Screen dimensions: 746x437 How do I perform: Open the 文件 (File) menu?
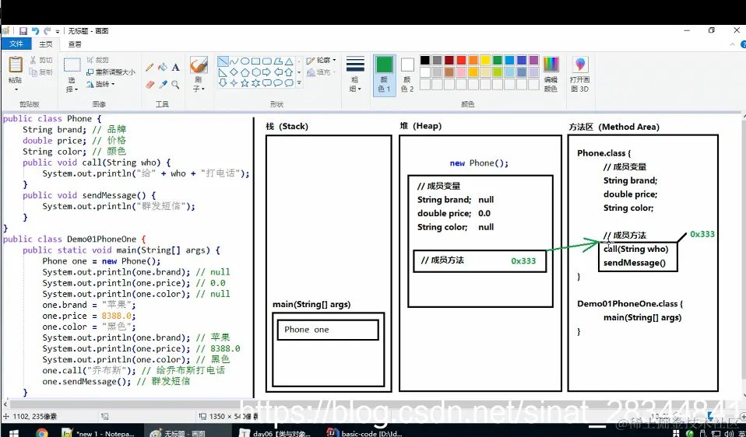tap(16, 44)
